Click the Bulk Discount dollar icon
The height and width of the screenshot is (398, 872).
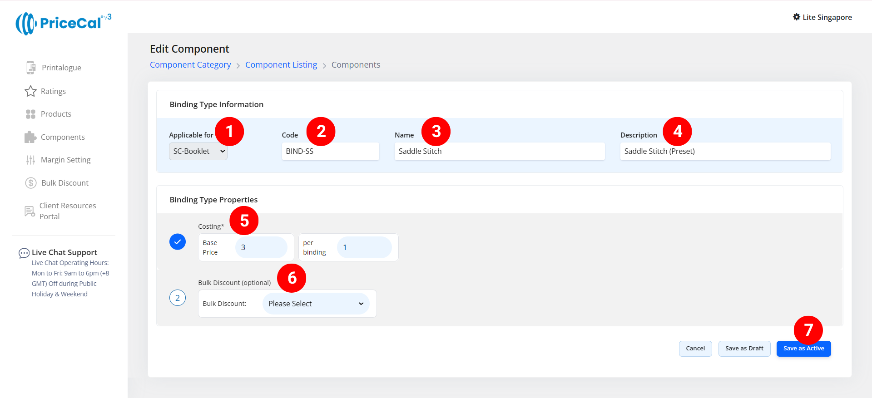pos(30,183)
